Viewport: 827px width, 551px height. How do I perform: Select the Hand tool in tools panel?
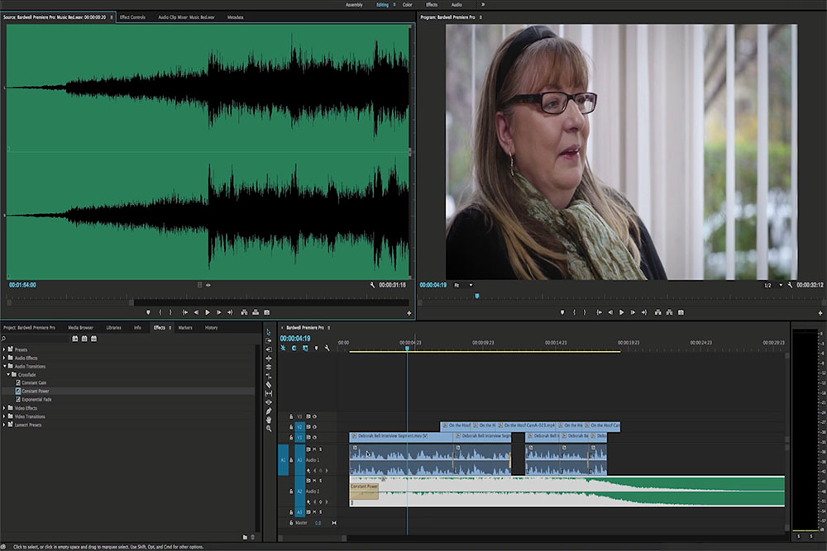point(269,420)
